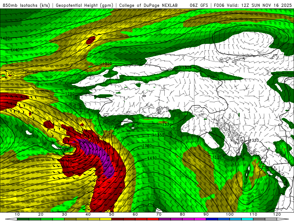Screen dimensions: 294x221
Task: Click the color bar label 30
Action: coord(64,214)
